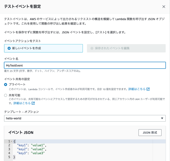Click the opening brace on line 1
Image resolution: width=170 pixels, height=161 pixels.
click(14, 141)
